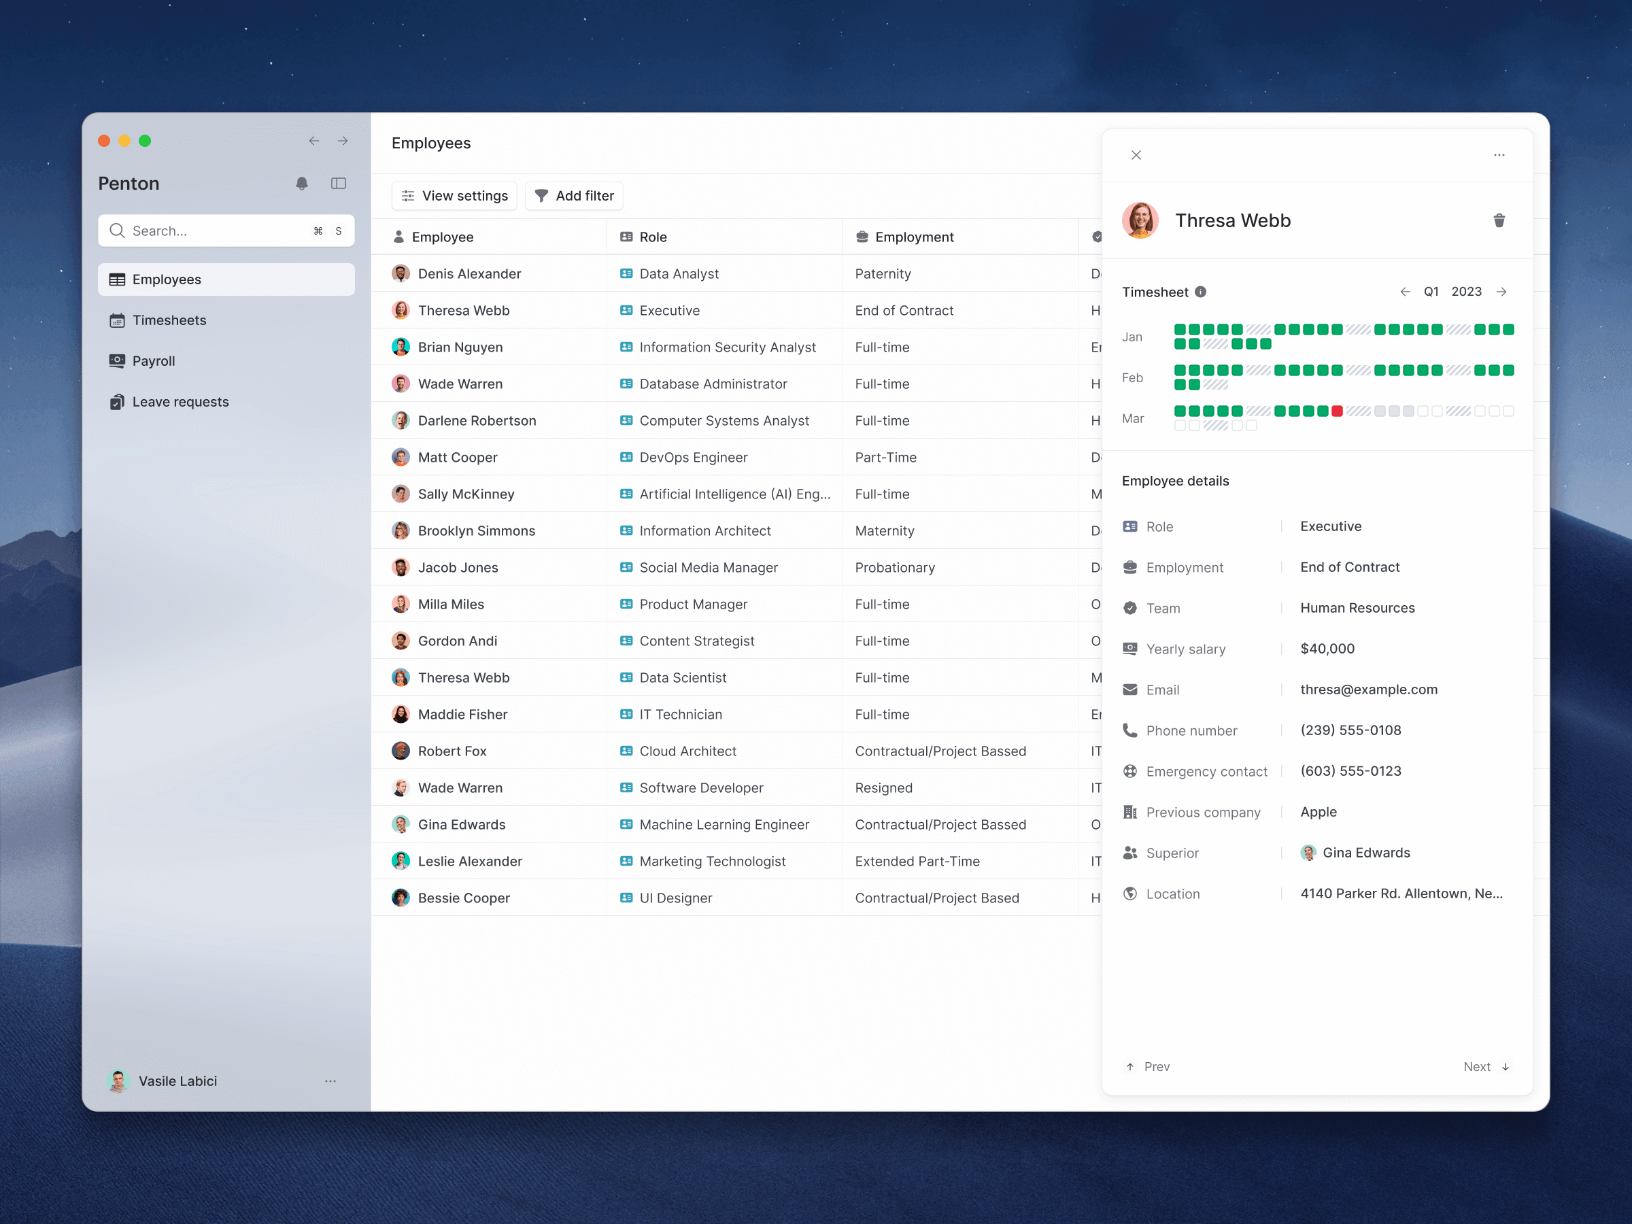Select Darlene Robertson in the list

click(x=477, y=420)
